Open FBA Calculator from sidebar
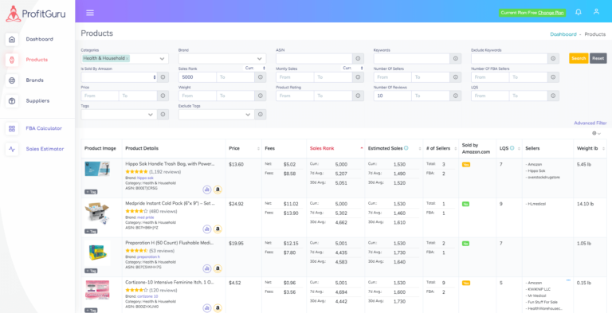The height and width of the screenshot is (313, 612). (x=44, y=128)
